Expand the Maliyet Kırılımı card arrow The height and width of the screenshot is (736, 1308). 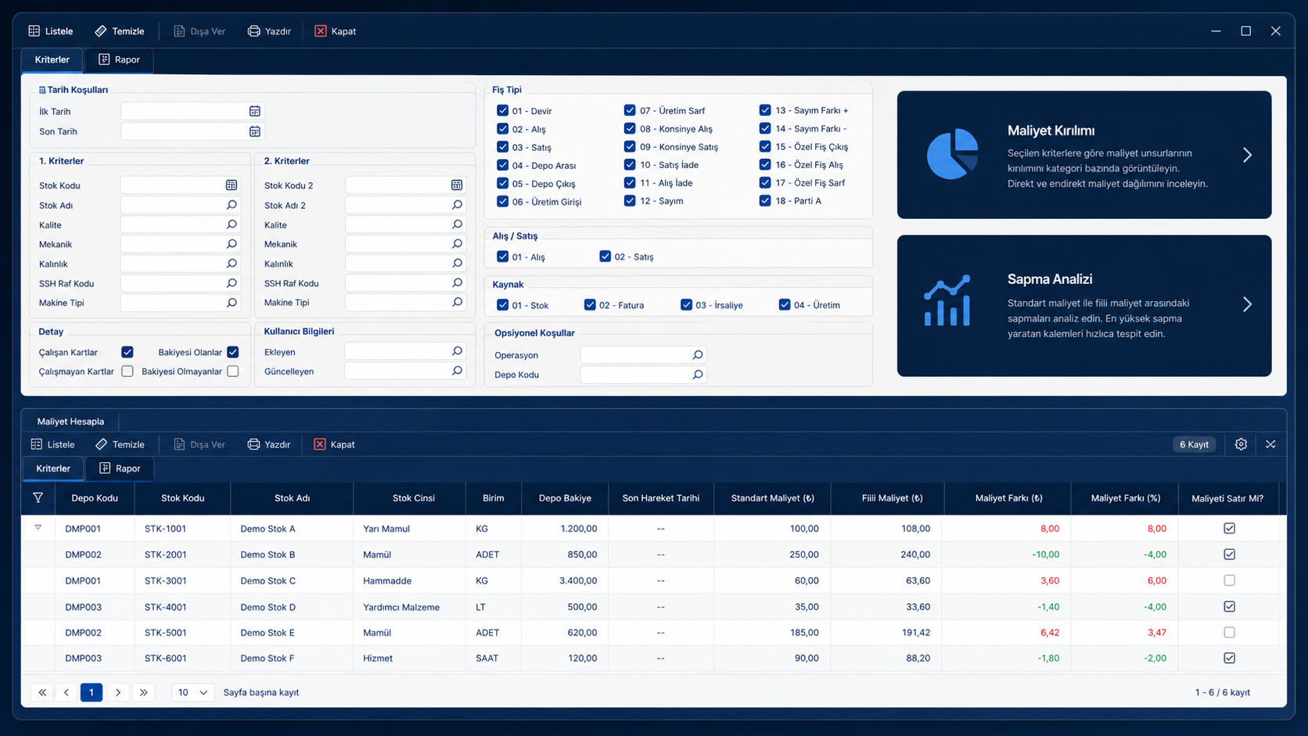pos(1247,155)
